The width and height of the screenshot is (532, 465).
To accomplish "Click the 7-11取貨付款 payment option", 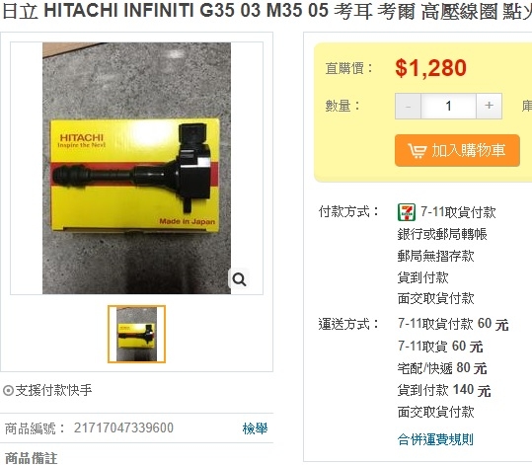I will pos(458,212).
